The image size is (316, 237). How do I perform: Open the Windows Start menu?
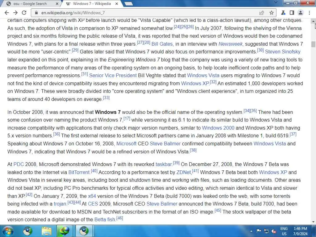coord(8,231)
